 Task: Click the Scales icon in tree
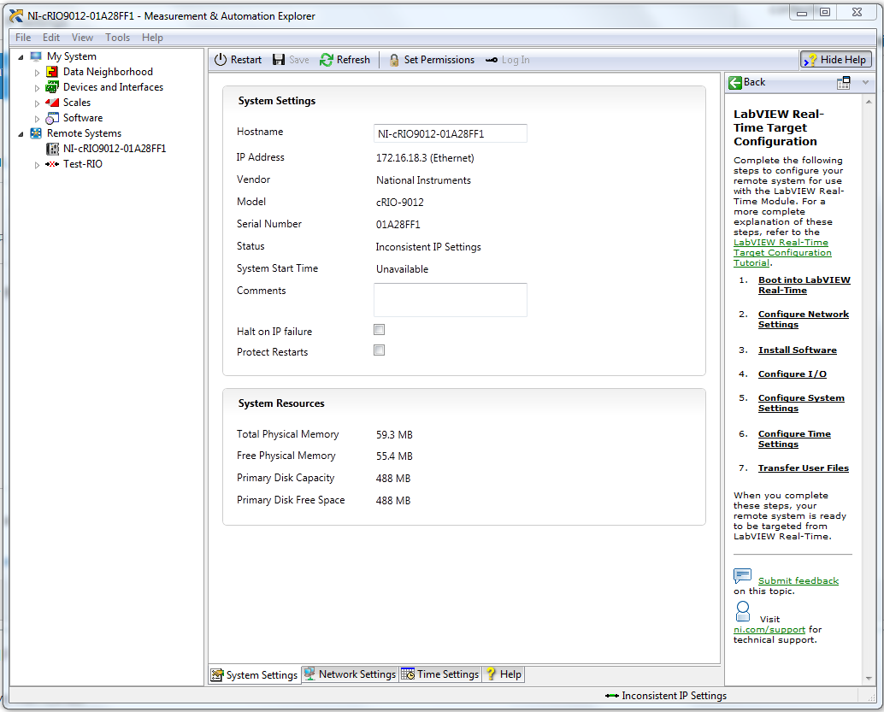point(52,103)
